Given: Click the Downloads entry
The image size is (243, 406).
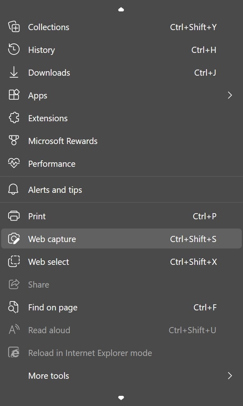Looking at the screenshot, I should coord(49,72).
